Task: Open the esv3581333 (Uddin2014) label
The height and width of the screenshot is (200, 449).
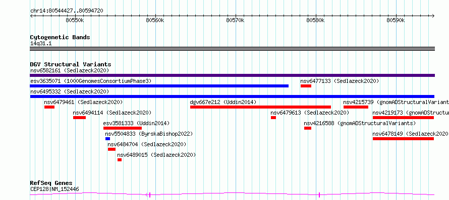Action: 136,123
